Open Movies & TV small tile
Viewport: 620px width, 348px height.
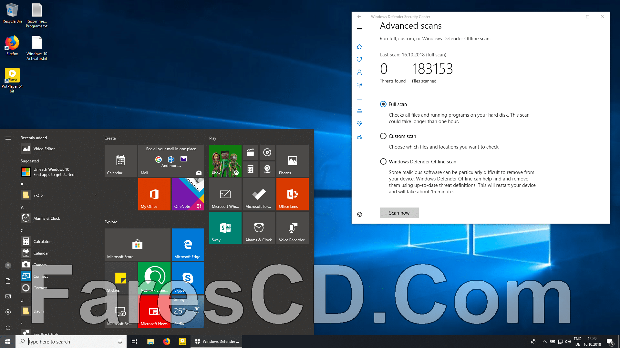tap(251, 152)
